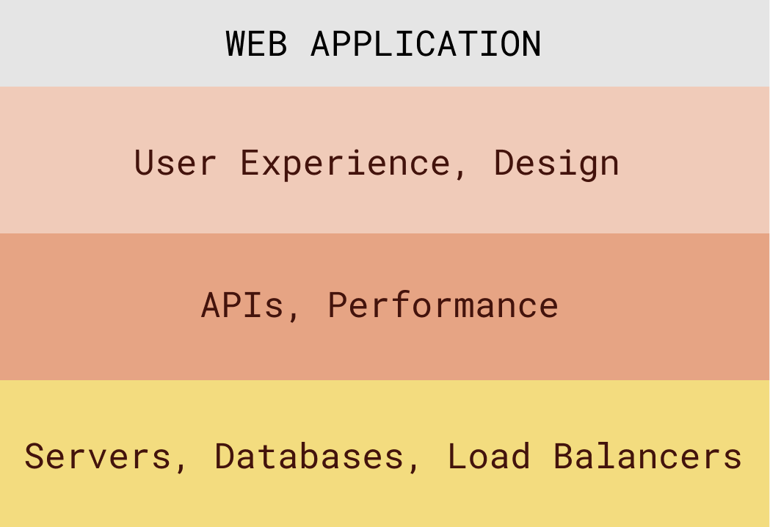Click the word APPLICATION in title
The image size is (770, 527).
426,44
